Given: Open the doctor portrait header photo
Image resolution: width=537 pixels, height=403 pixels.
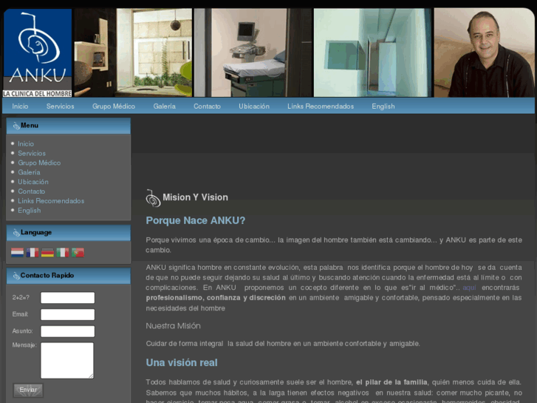Looking at the screenshot, I should coord(484,53).
